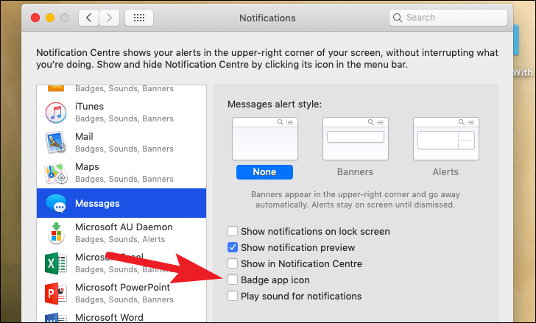536x323 pixels.
Task: Select Maps in the app list
Action: click(121, 173)
